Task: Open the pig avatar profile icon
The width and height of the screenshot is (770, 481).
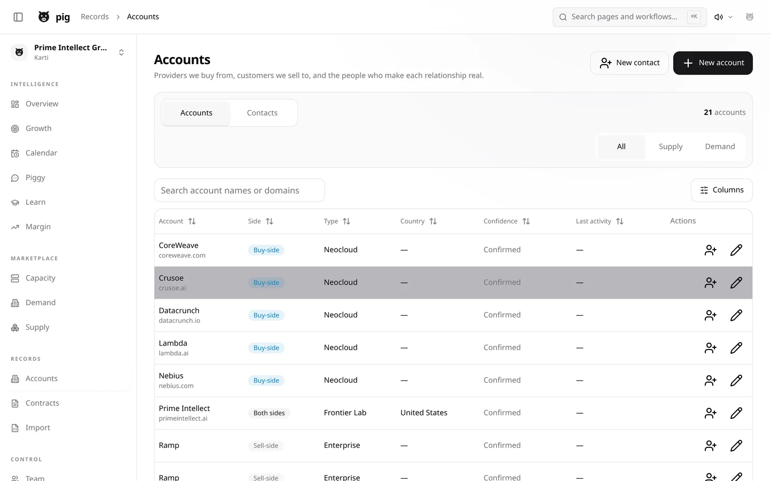Action: point(750,17)
